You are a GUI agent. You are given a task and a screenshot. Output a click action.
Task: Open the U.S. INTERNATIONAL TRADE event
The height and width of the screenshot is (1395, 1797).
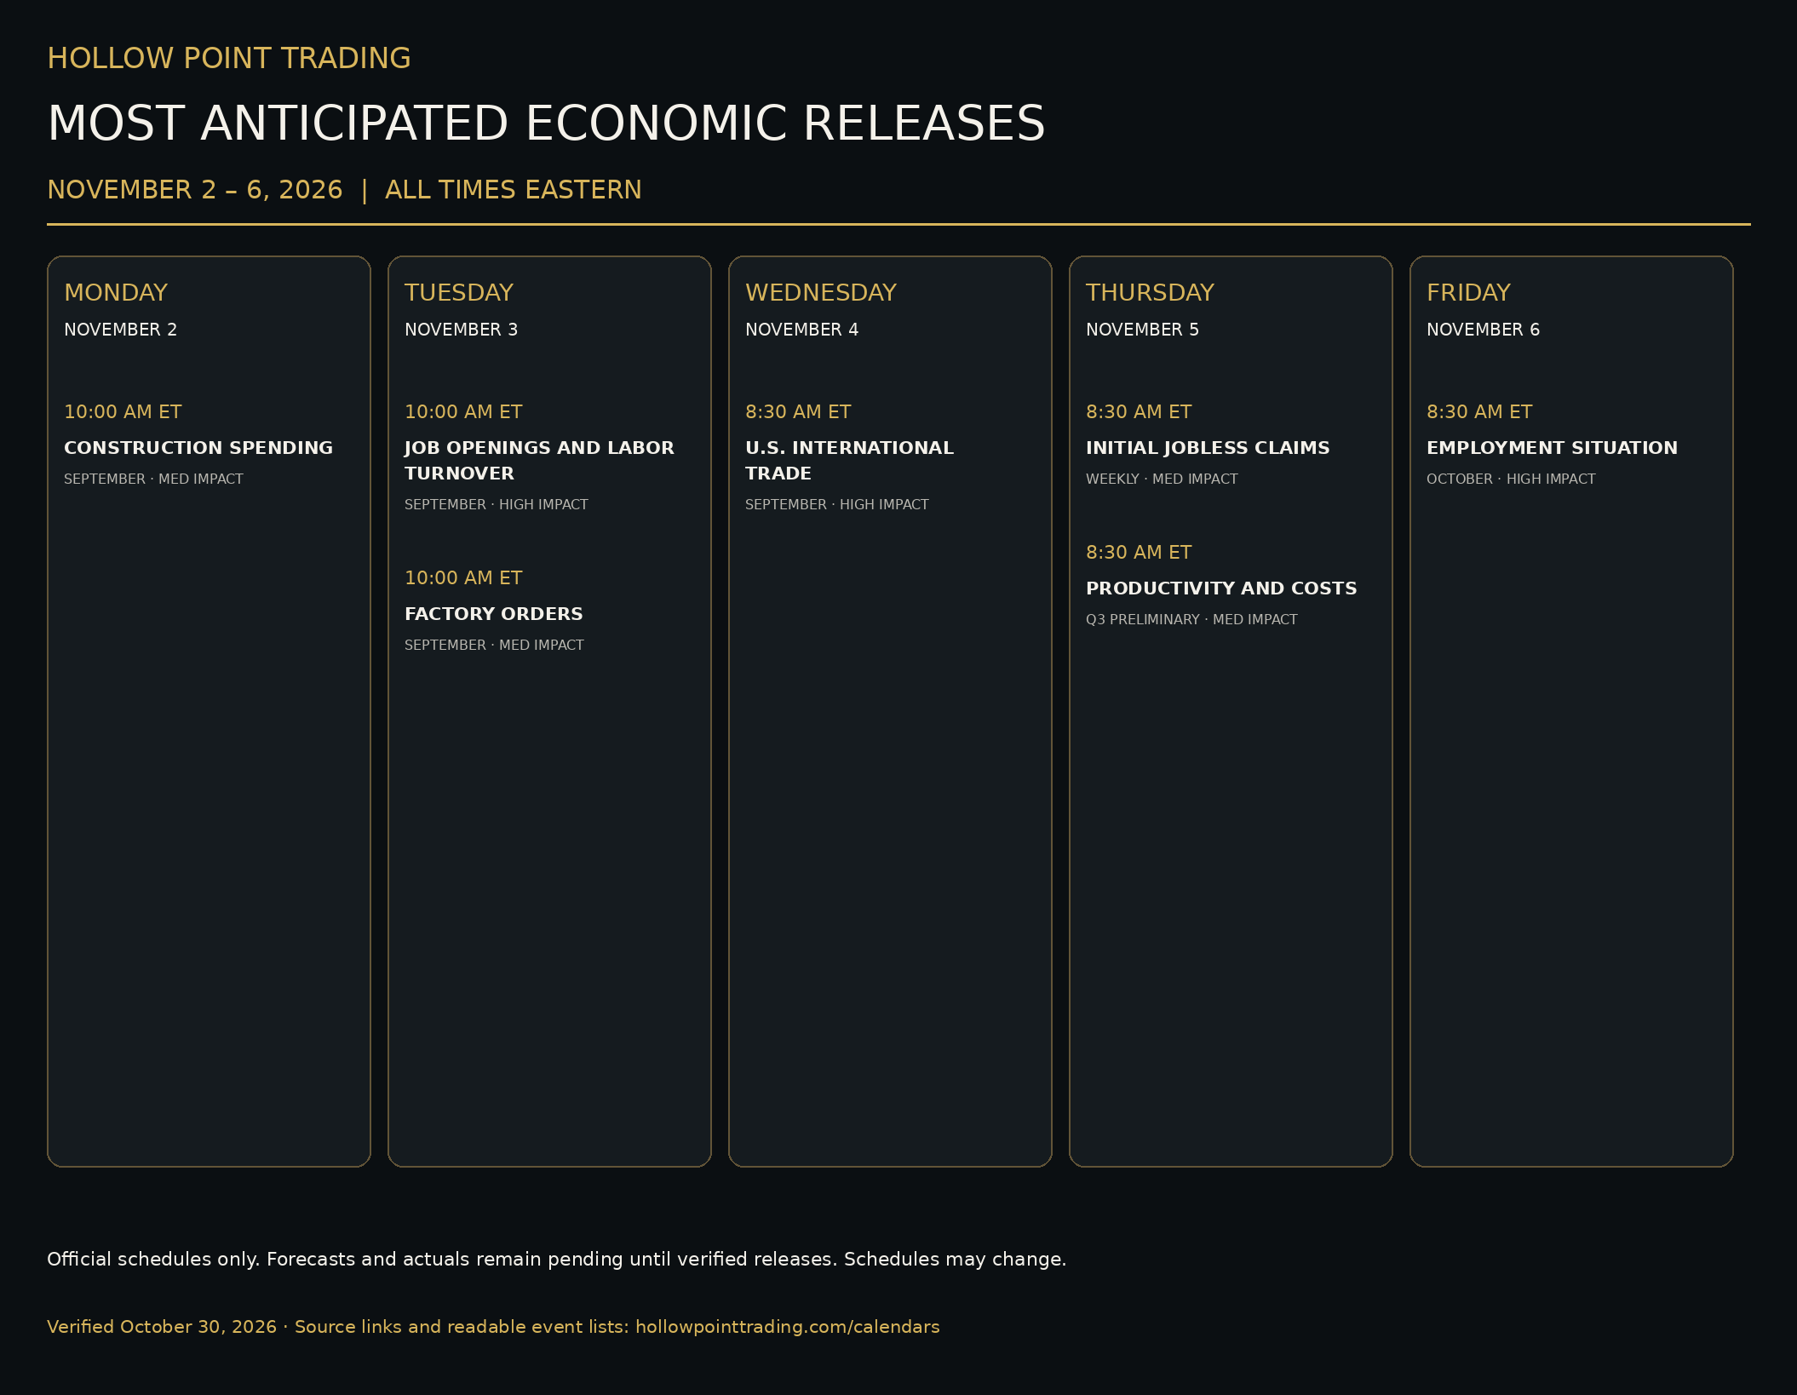pyautogui.click(x=849, y=460)
